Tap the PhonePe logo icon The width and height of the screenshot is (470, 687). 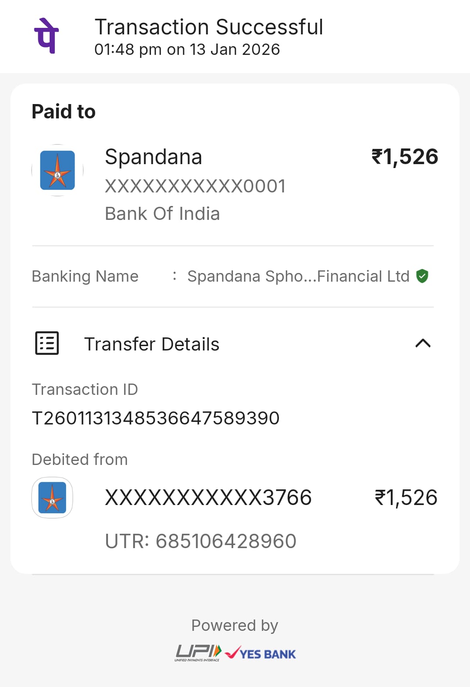pyautogui.click(x=46, y=36)
